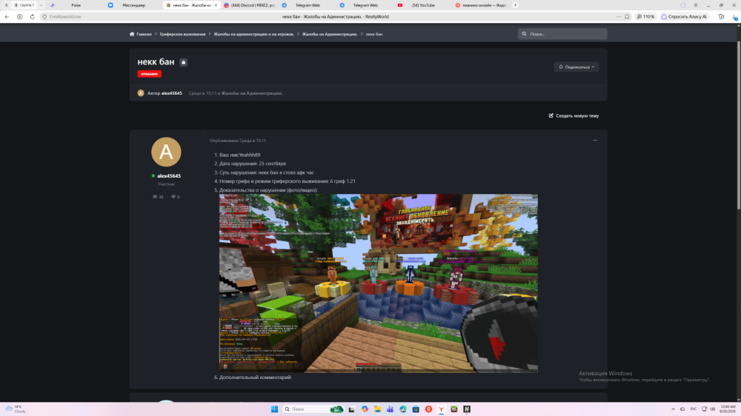Go to Главная breadcrumb home link
Viewport: 741px width, 416px height.
tap(141, 34)
